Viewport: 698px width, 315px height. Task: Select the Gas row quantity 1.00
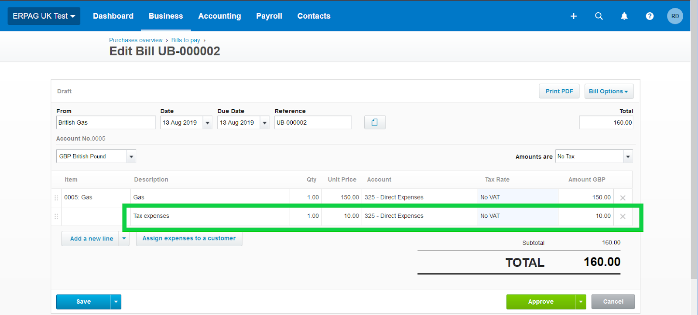pos(305,197)
